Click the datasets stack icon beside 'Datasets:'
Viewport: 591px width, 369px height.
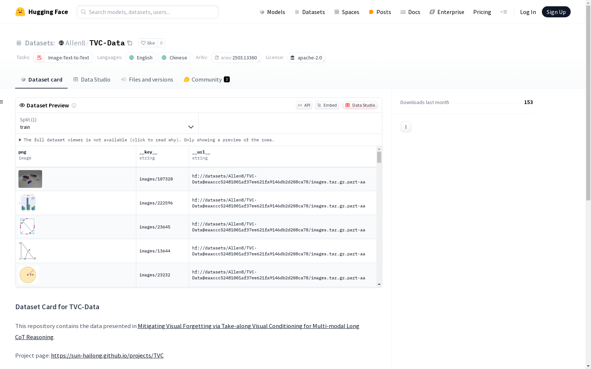pyautogui.click(x=19, y=43)
